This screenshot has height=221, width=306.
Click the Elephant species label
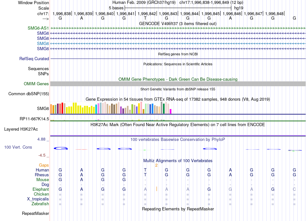(41, 189)
